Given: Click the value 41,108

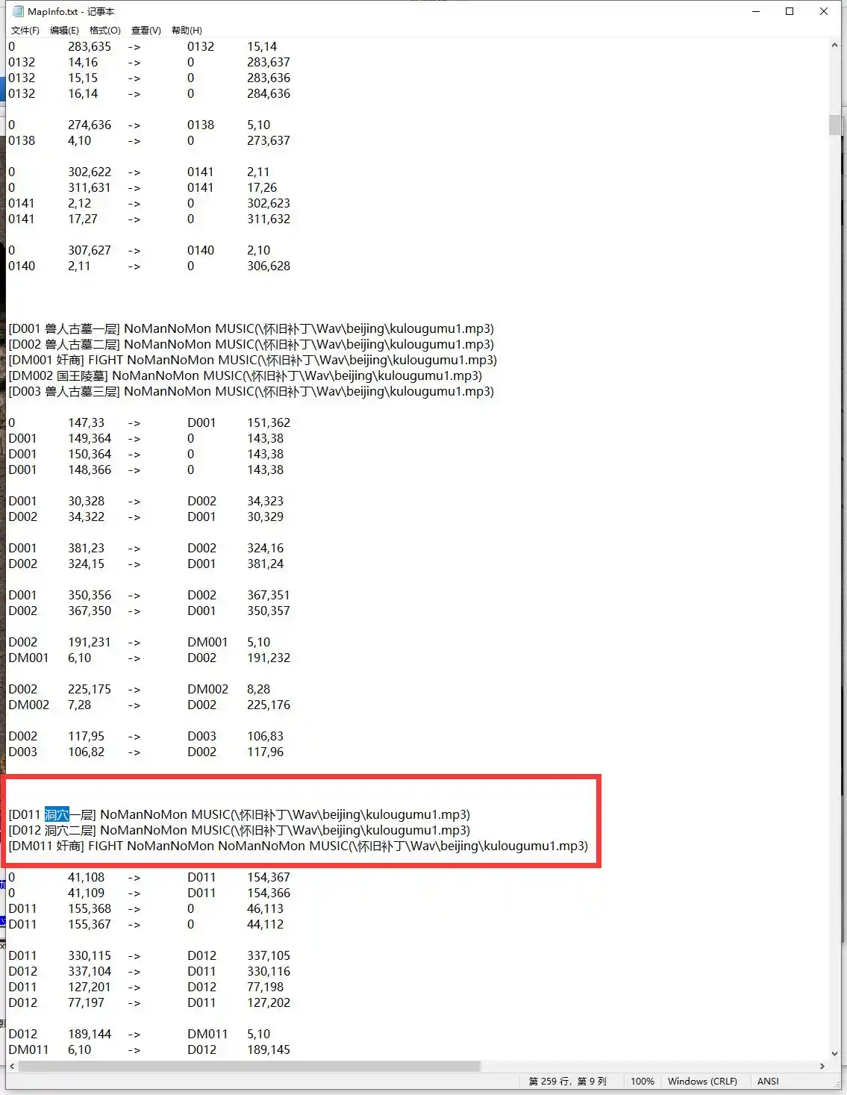Looking at the screenshot, I should pos(87,877).
